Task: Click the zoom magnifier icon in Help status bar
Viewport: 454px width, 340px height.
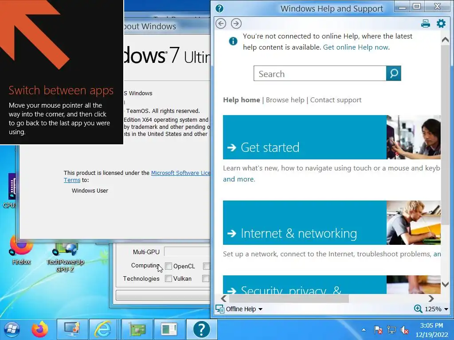Action: 418,309
